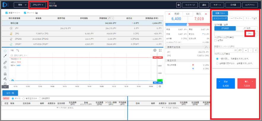The height and width of the screenshot is (121, 262).
Task: Expand the chart toolbar down-chevron
Action: pyautogui.click(x=5, y=87)
